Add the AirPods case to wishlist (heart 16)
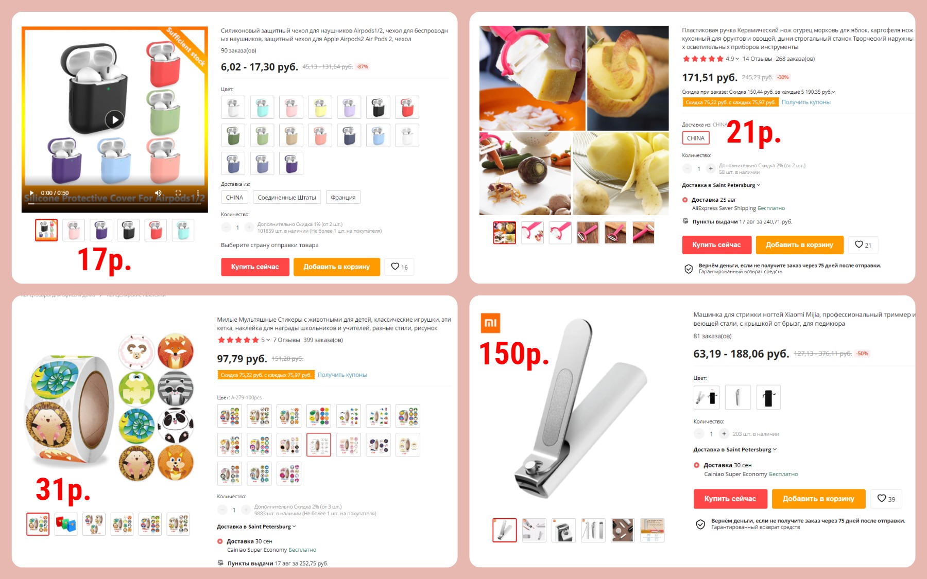The width and height of the screenshot is (927, 579). pos(399,267)
